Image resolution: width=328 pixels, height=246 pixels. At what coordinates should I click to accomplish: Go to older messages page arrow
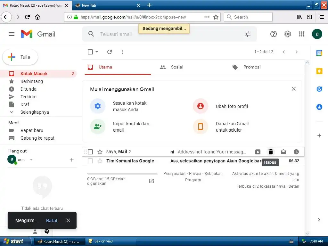(x=297, y=52)
